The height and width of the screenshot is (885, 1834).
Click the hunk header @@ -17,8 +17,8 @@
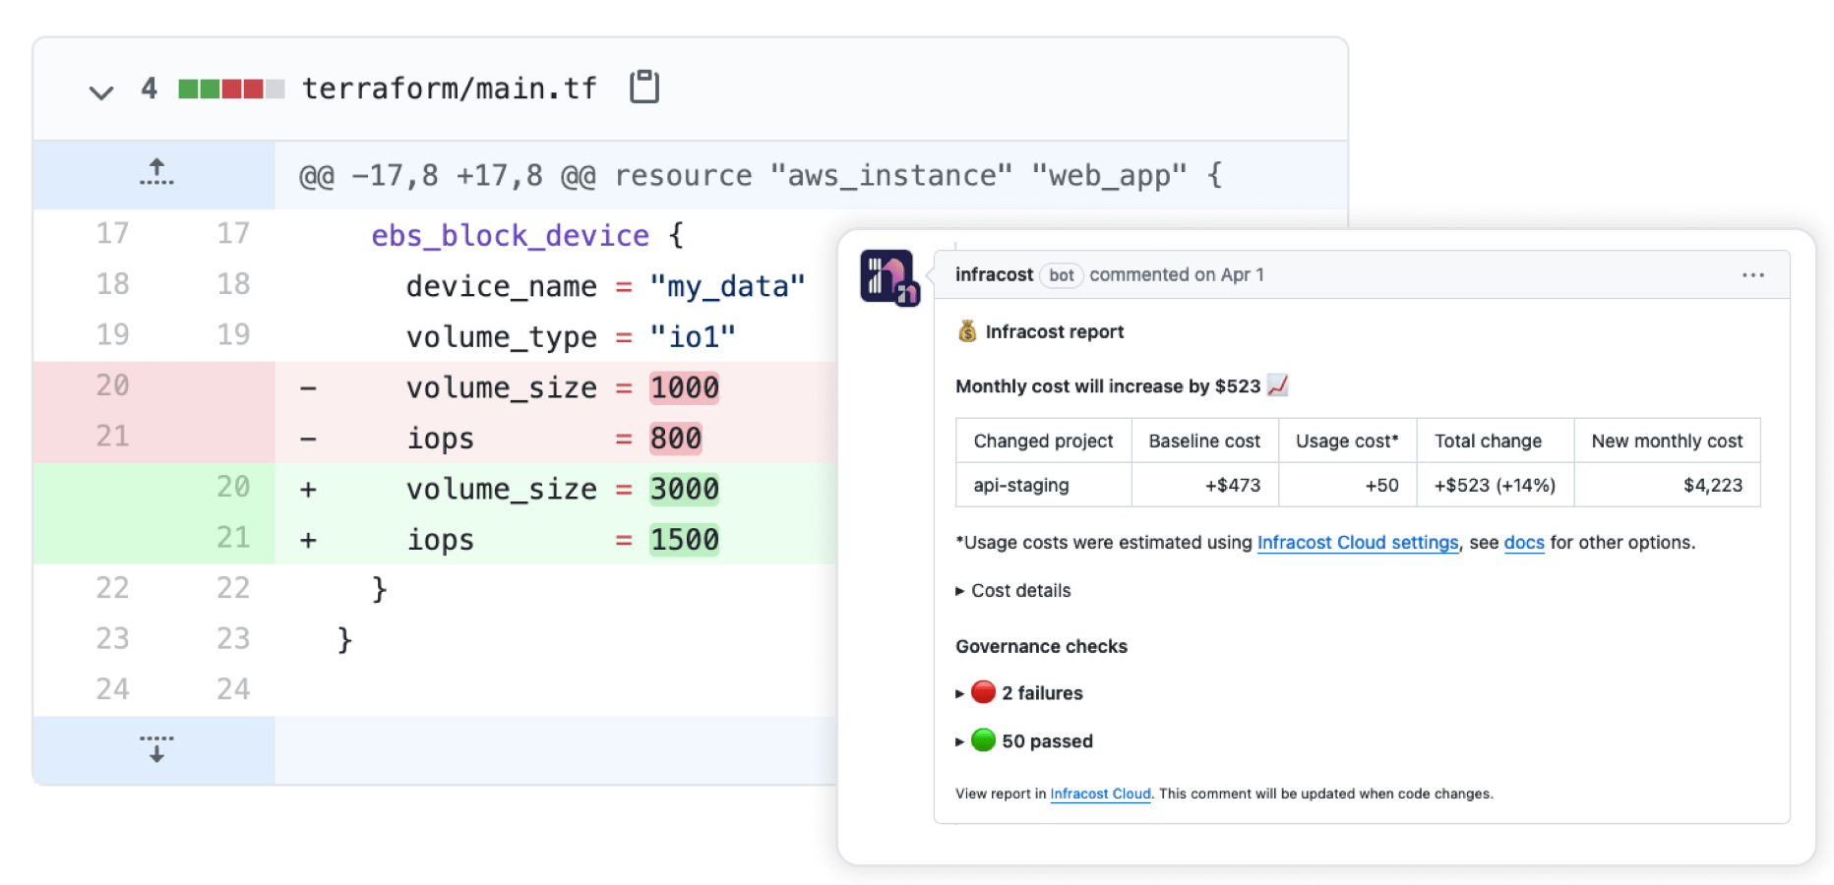pyautogui.click(x=448, y=175)
